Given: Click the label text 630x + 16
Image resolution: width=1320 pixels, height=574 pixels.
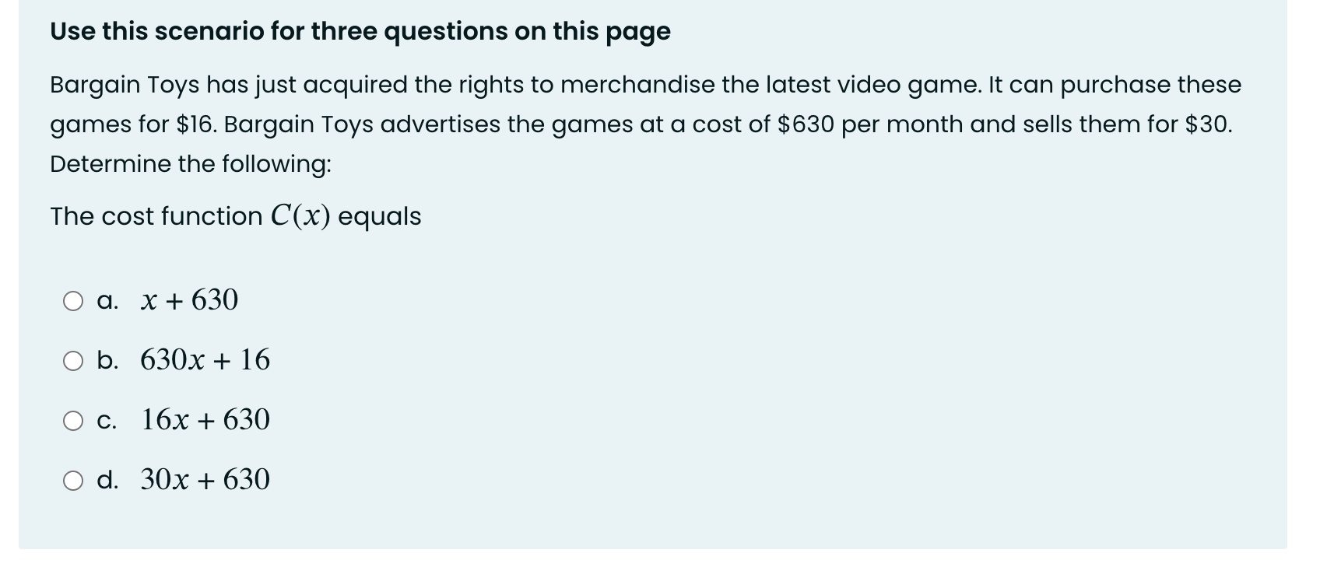Looking at the screenshot, I should coord(205,360).
